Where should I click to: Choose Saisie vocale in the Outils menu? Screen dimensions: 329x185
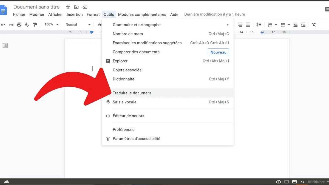click(x=124, y=102)
